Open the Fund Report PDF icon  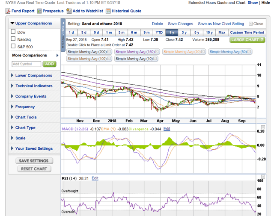(x=8, y=11)
